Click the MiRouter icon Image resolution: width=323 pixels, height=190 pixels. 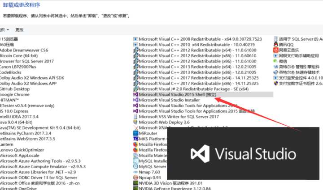click(135, 133)
